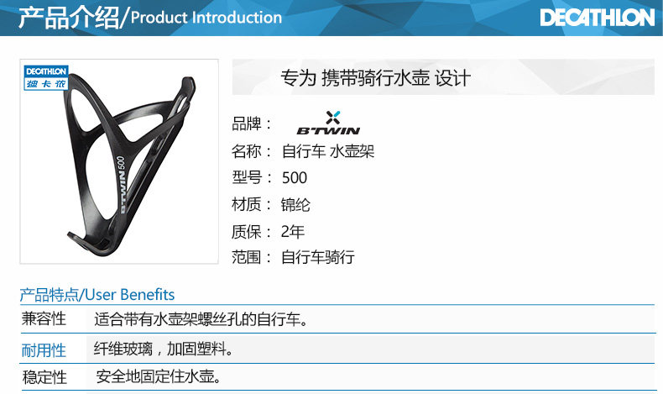Click the B'TWIN brand logo
Screen dimensions: 663x394
328,123
